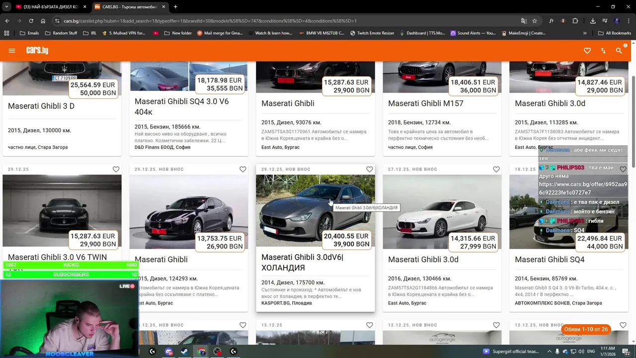Click the address bar URL

(x=210, y=21)
